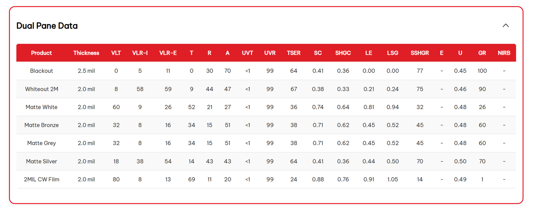Select the Matte Grey product name
This screenshot has width=533, height=208.
41,143
